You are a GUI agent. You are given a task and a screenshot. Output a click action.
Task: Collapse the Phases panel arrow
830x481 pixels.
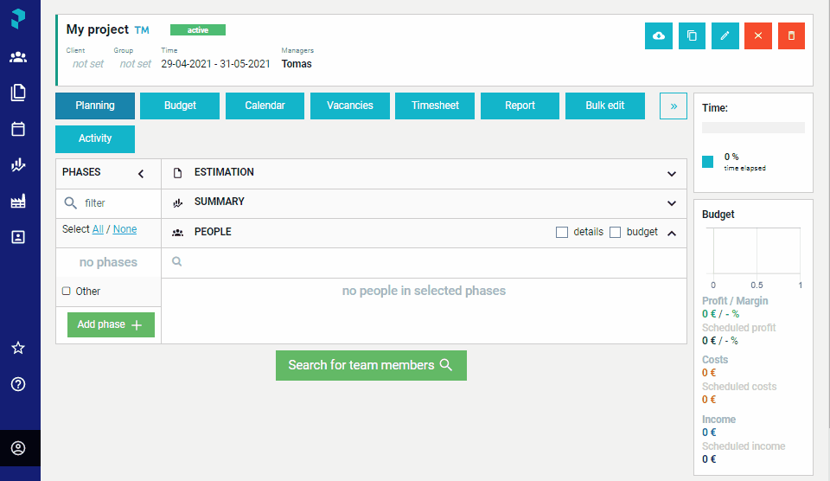141,174
